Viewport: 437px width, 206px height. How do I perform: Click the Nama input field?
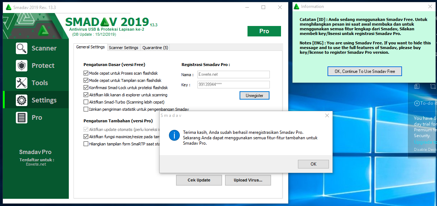tap(233, 74)
